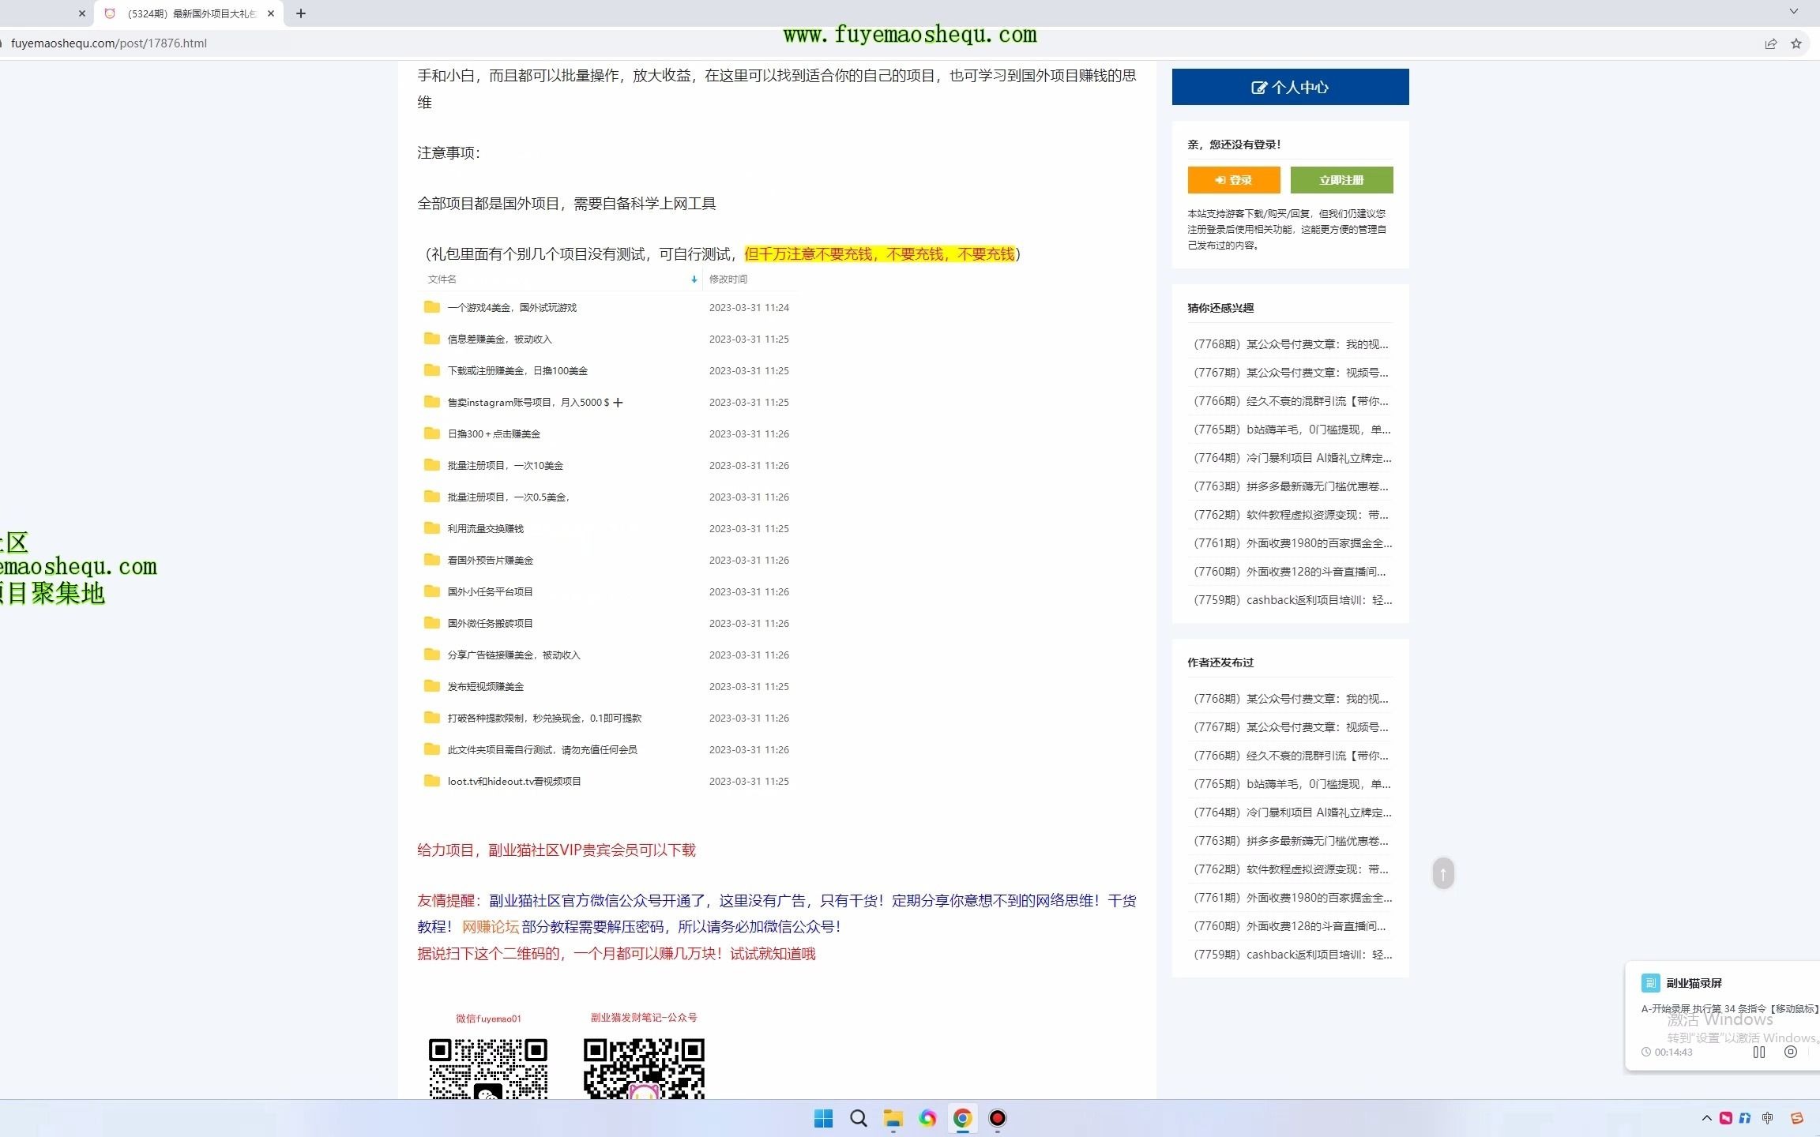Click the green 立即注册 button
Viewport: 1820px width, 1137px height.
[1341, 180]
